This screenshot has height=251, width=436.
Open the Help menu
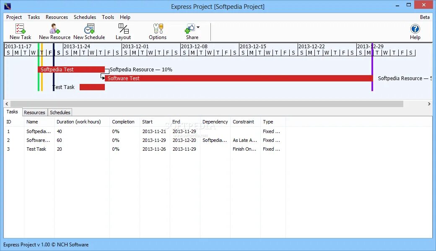point(125,17)
